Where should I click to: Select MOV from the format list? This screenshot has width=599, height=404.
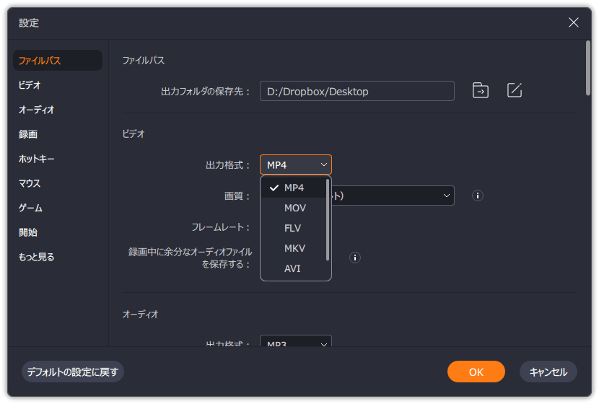tap(294, 208)
